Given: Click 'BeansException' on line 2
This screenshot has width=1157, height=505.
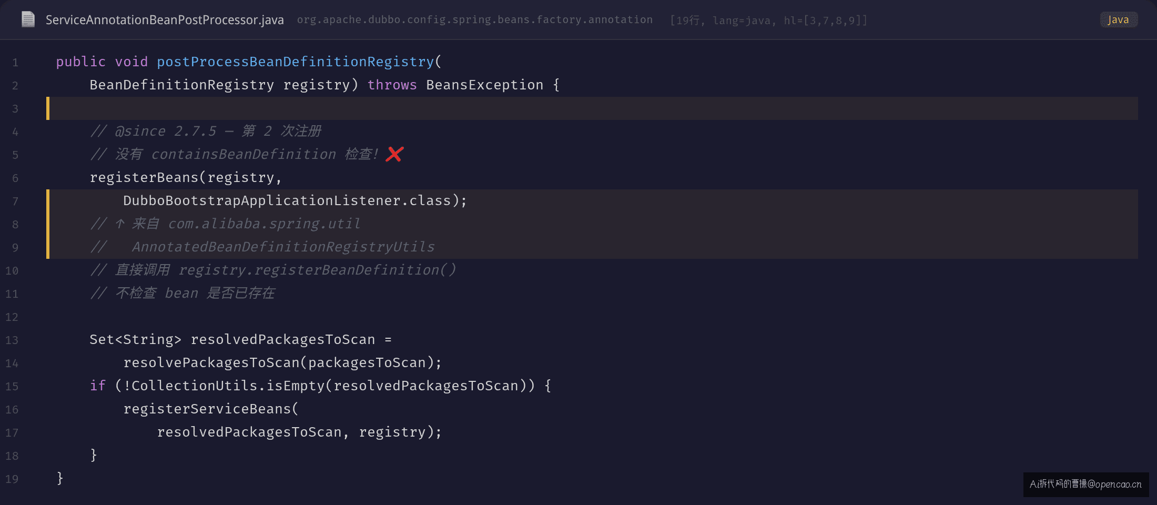Looking at the screenshot, I should [x=485, y=85].
